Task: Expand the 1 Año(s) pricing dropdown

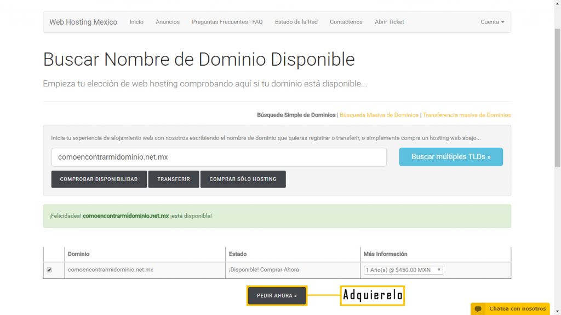Action: pos(403,270)
